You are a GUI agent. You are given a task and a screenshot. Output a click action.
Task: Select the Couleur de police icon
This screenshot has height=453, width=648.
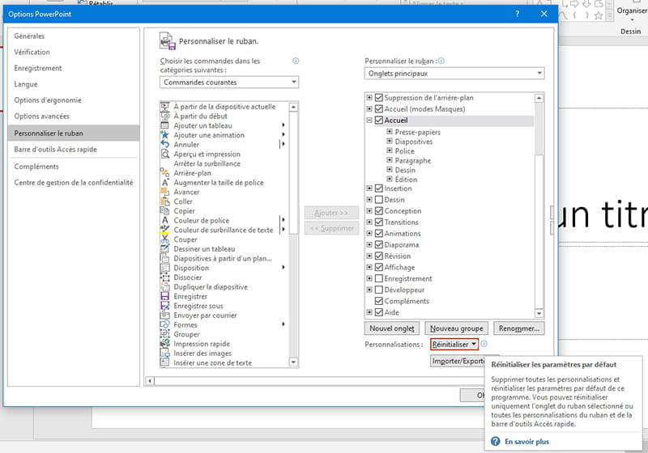164,220
